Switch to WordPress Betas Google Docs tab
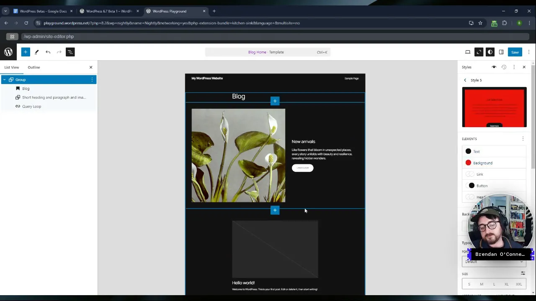Screen dimensions: 536x301 click(x=43, y=11)
